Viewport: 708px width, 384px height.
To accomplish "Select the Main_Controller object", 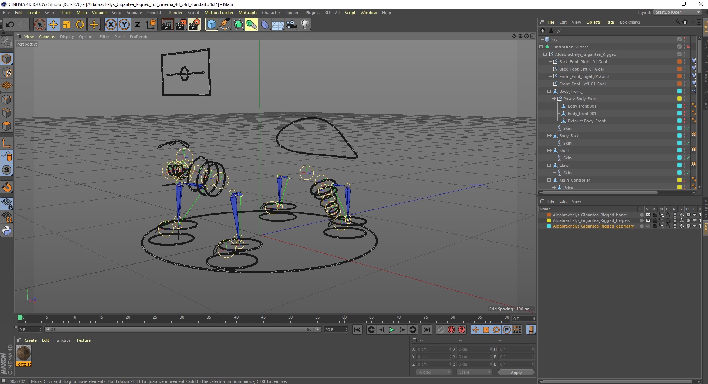I will [574, 180].
